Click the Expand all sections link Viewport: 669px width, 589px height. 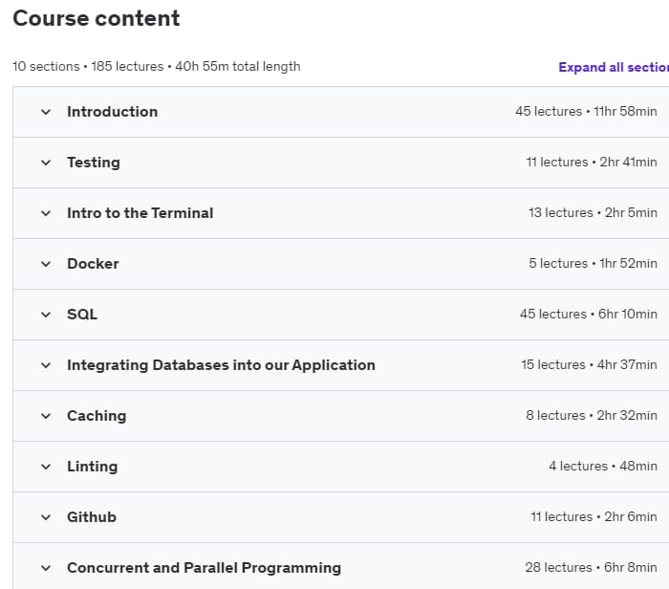[x=614, y=67]
